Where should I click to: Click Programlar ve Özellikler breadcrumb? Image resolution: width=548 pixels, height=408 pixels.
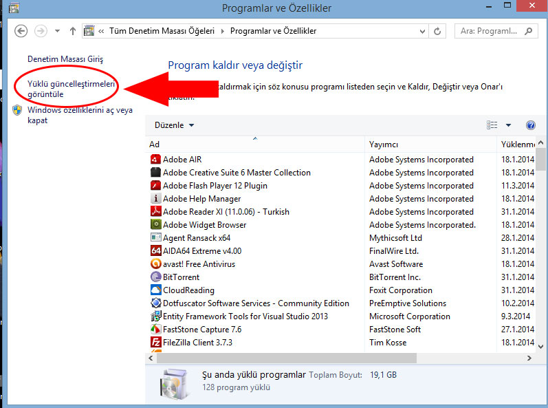coord(273,31)
